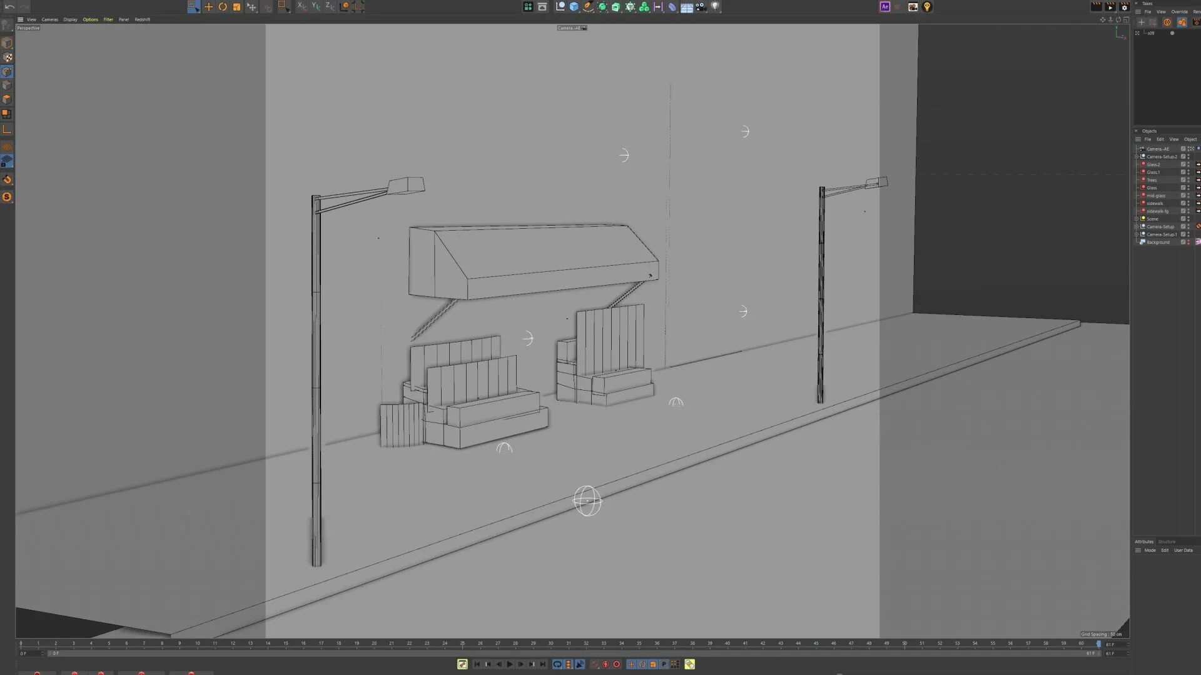
Task: Toggle enable checkbox for Background object
Action: click(x=1183, y=242)
